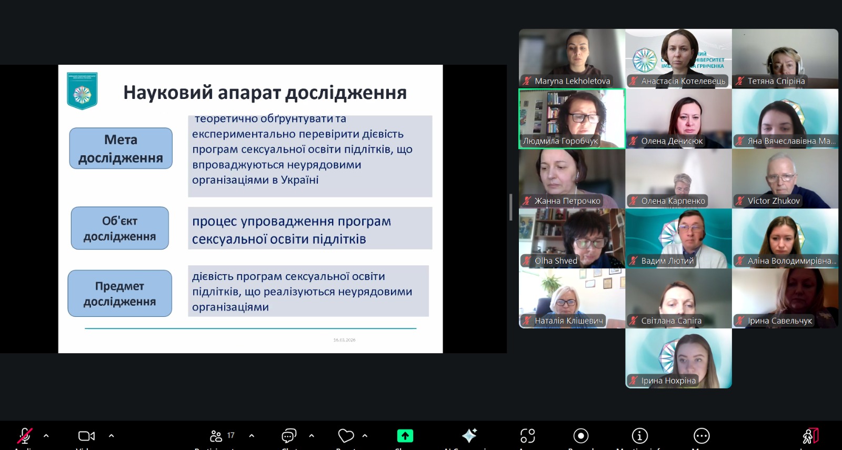Select Victor Zhukov video tile

[785, 178]
